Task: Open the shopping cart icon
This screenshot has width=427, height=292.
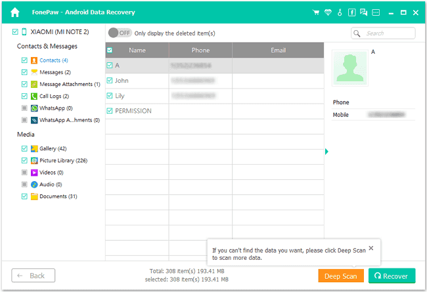Action: coord(316,12)
